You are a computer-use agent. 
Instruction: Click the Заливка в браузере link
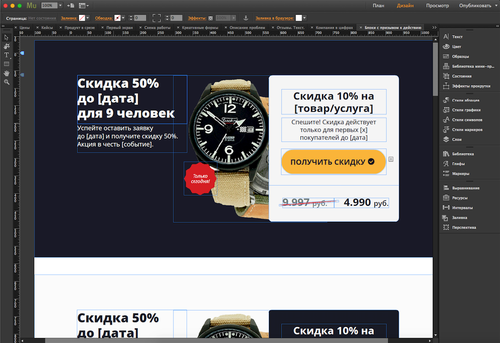click(274, 18)
